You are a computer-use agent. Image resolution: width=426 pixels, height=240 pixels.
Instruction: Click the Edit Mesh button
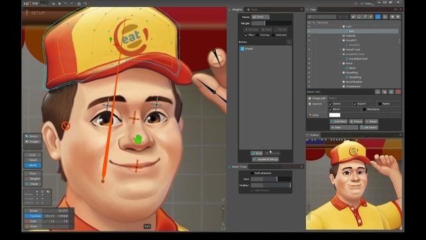[339, 121]
